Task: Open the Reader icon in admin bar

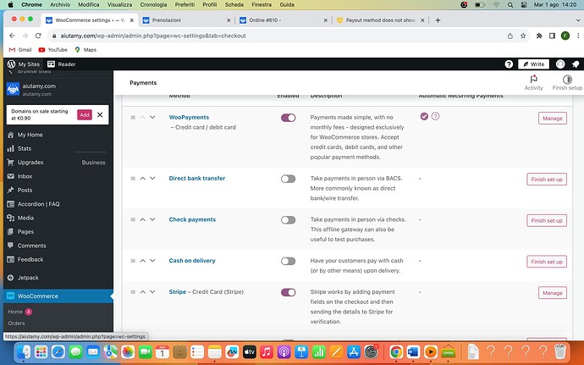Action: 51,64
